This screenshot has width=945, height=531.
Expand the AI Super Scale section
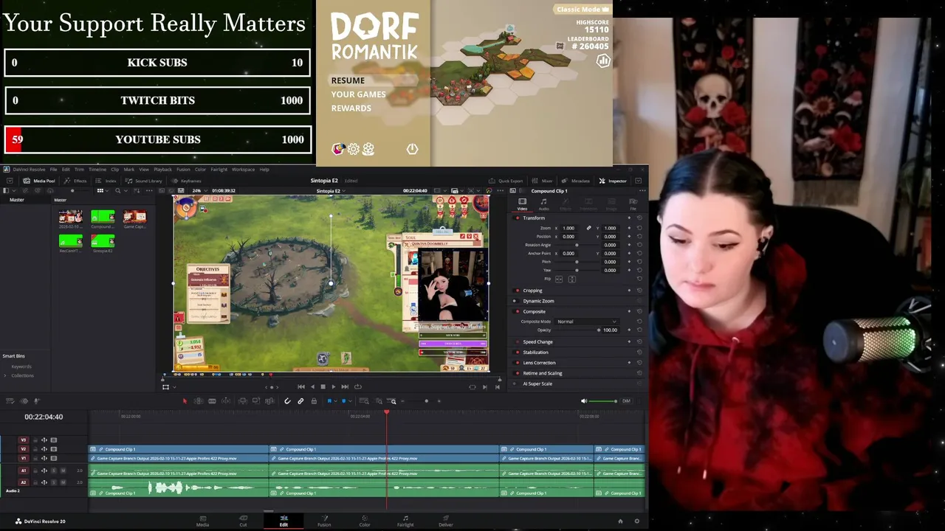[x=537, y=383]
